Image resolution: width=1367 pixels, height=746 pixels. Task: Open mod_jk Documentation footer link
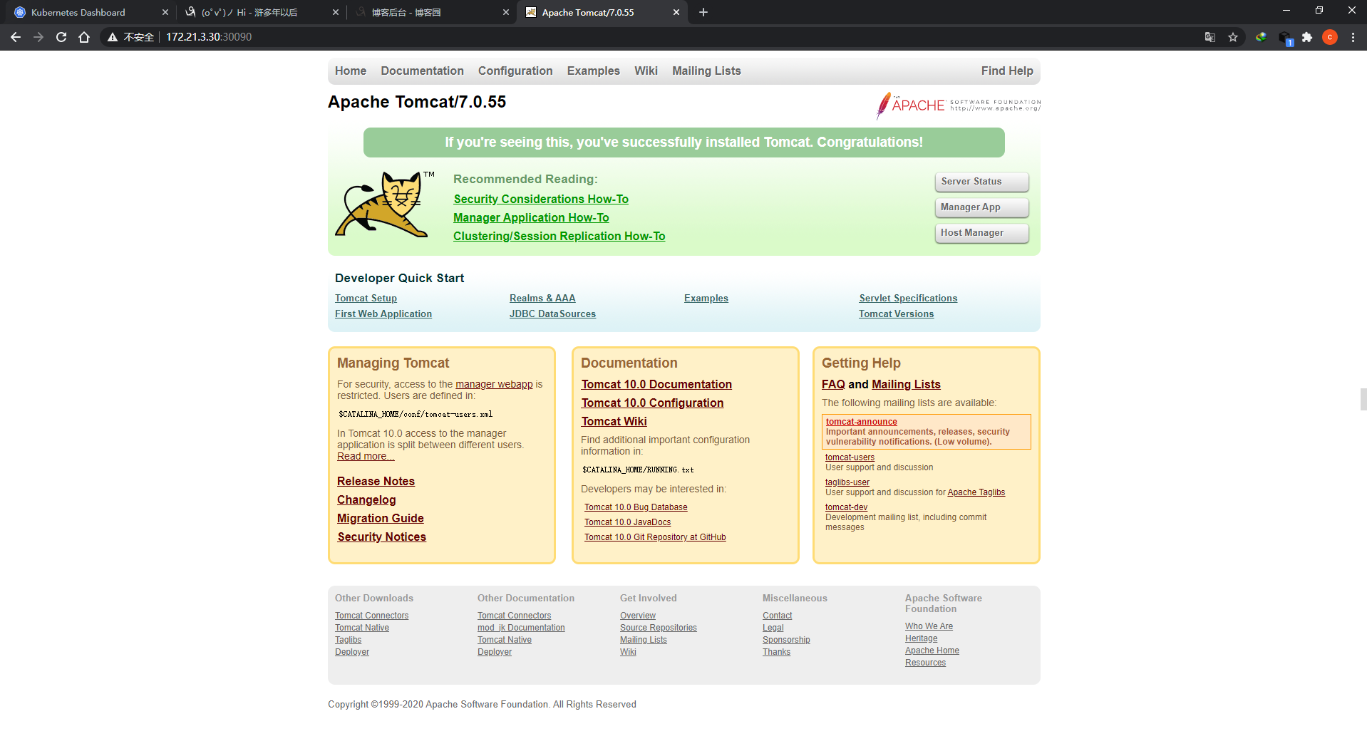521,628
